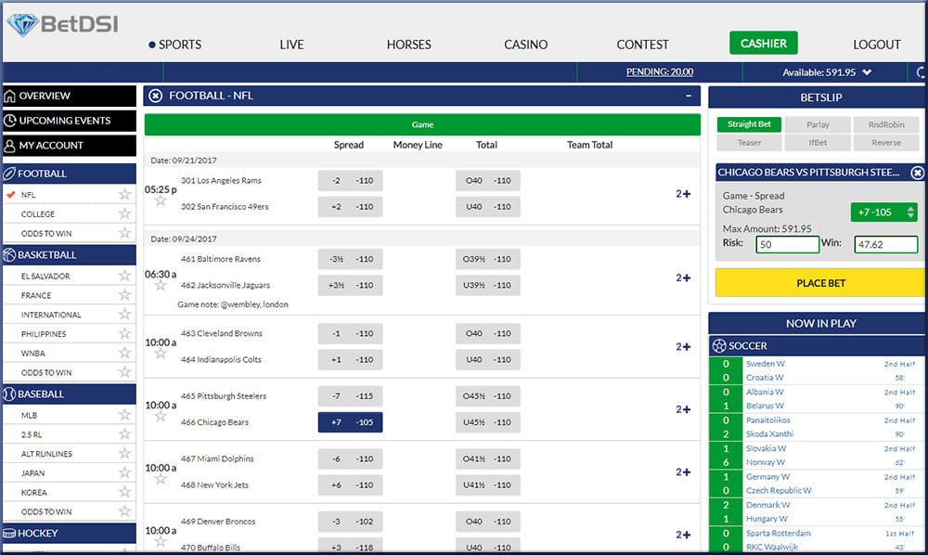Expand more bets for Ravens vs Jaguars

(683, 277)
